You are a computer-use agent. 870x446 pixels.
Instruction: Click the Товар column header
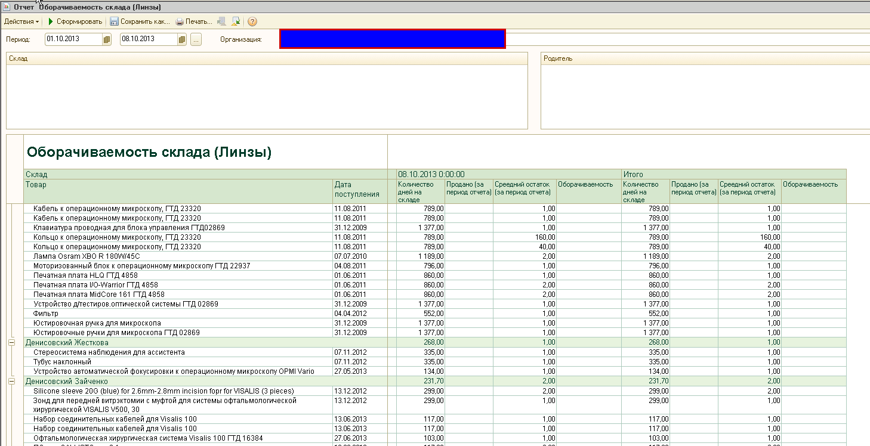point(178,191)
